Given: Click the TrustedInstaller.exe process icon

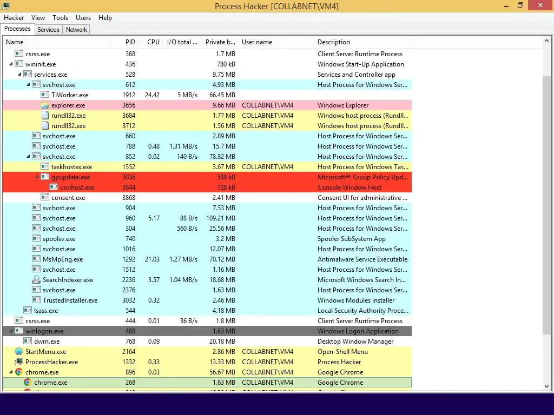Looking at the screenshot, I should (36, 300).
